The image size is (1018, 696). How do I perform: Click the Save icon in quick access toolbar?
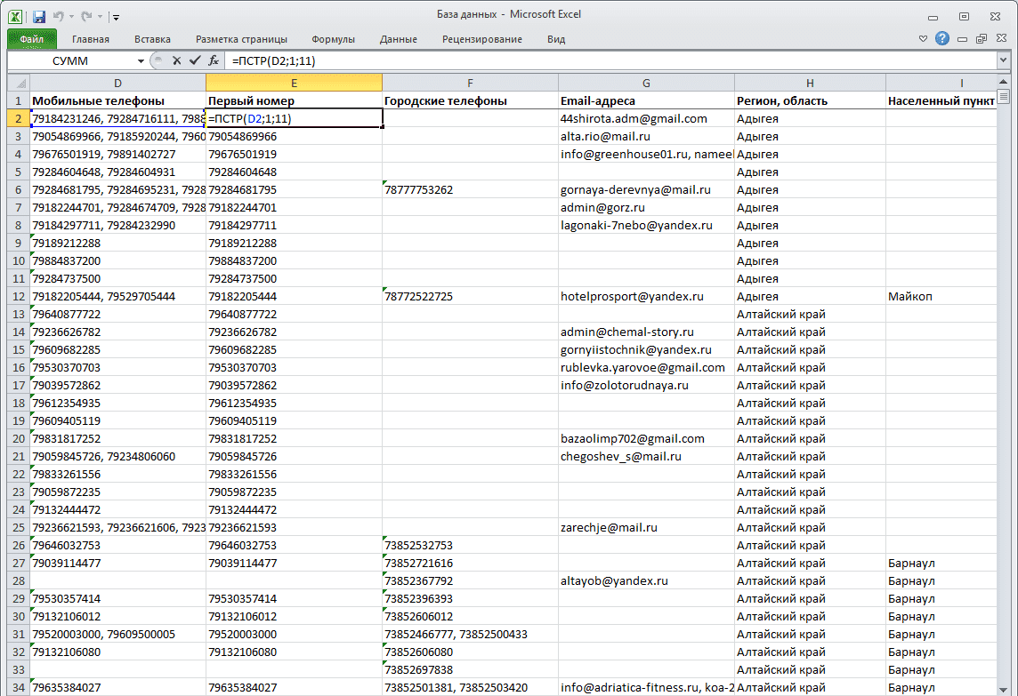[x=39, y=17]
